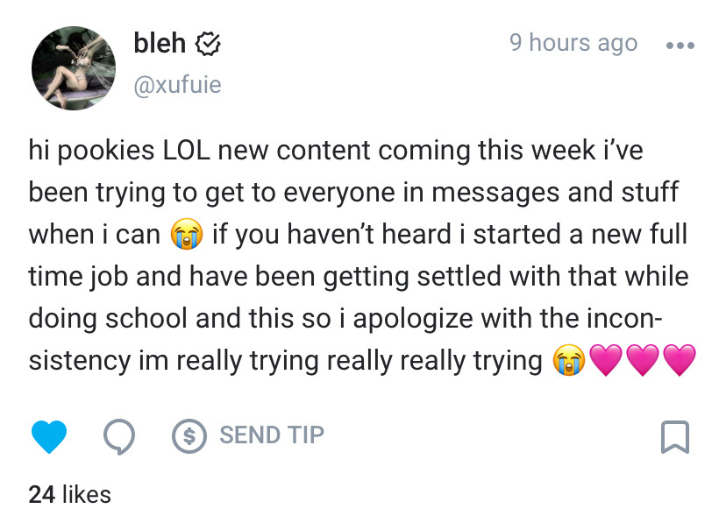The image size is (726, 530).
Task: Open post via 9 hours ago timestamp
Action: (573, 43)
